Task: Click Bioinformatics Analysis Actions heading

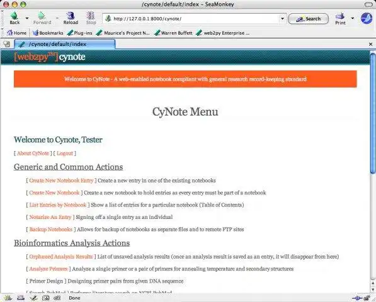Action: [72, 243]
